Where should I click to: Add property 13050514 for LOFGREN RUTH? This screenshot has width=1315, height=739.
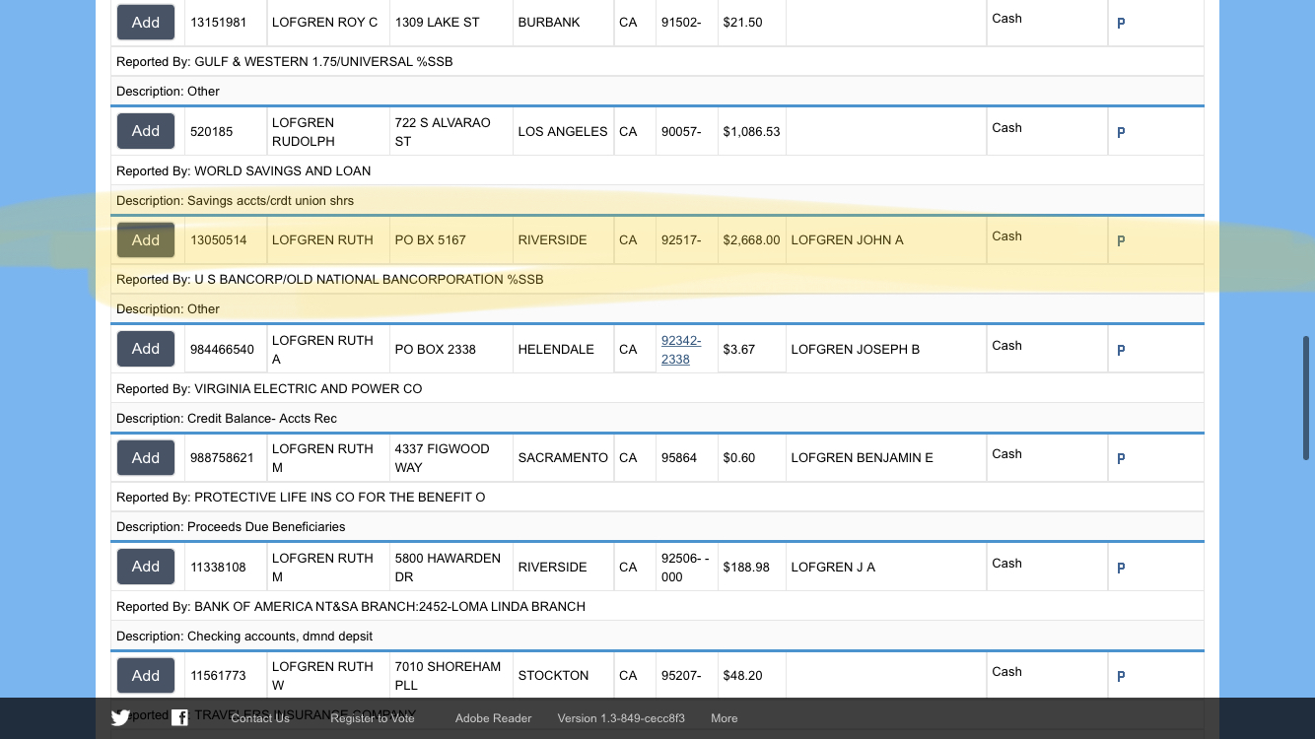click(x=146, y=239)
